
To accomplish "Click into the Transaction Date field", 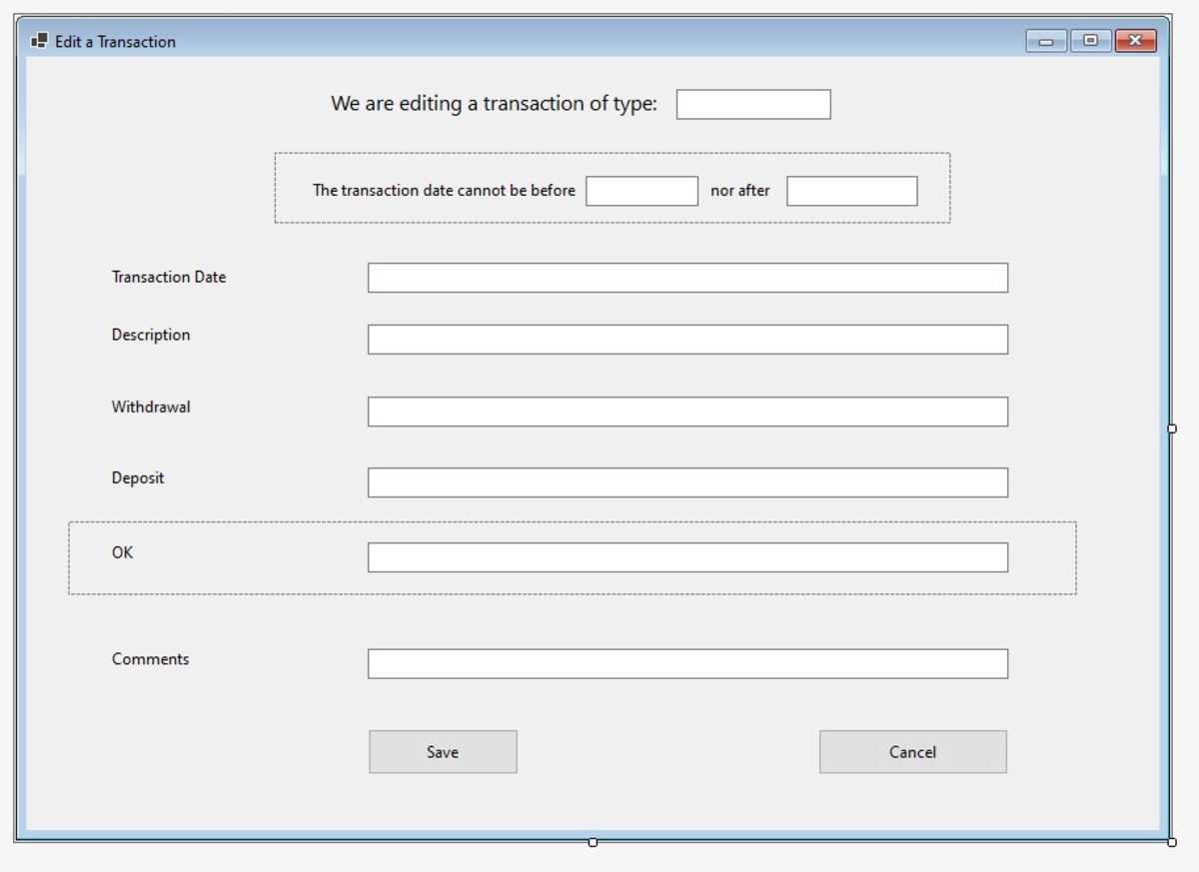I will click(687, 278).
